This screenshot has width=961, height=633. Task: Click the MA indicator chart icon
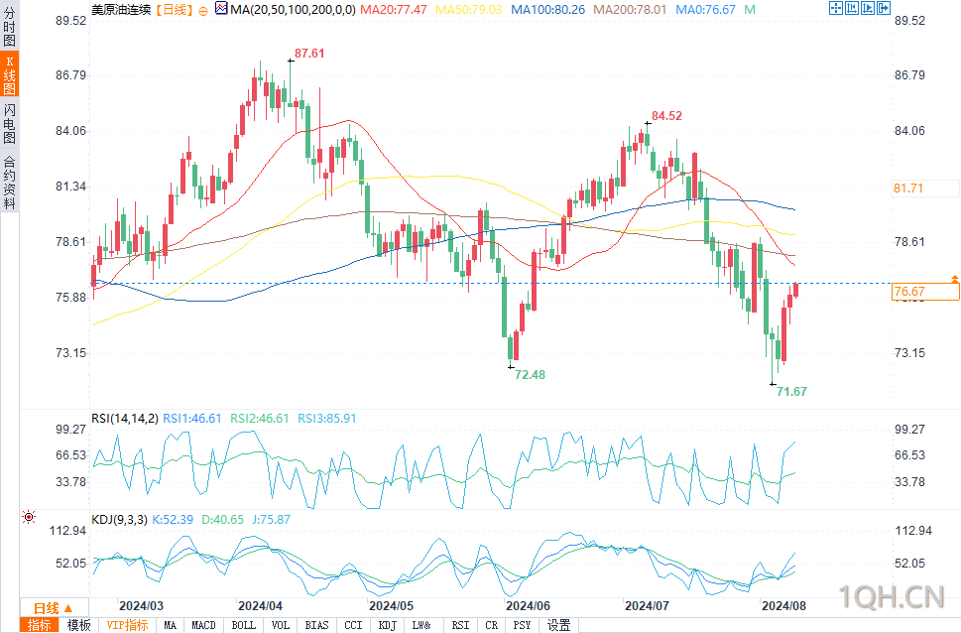pyautogui.click(x=221, y=9)
